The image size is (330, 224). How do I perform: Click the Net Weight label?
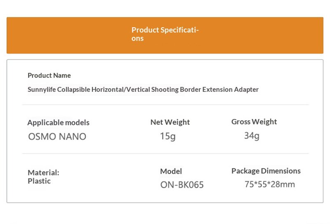click(x=170, y=122)
